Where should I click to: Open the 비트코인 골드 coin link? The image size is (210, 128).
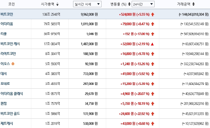(10, 114)
